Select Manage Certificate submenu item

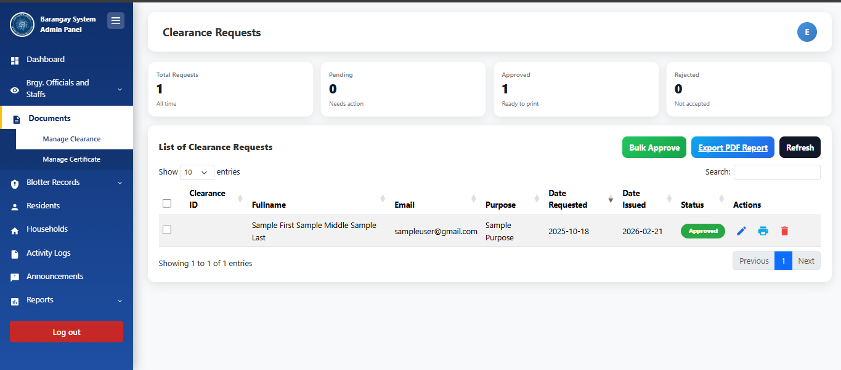tap(71, 159)
